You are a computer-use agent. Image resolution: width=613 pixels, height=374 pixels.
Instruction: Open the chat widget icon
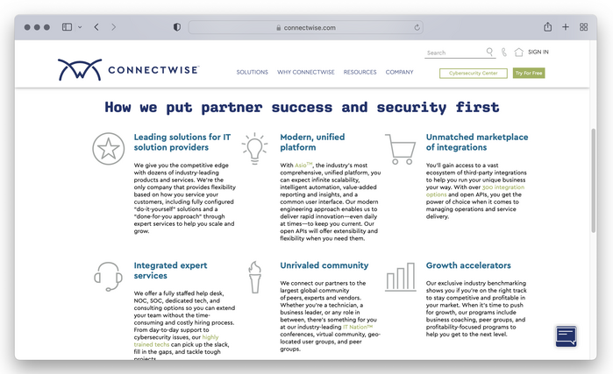567,336
